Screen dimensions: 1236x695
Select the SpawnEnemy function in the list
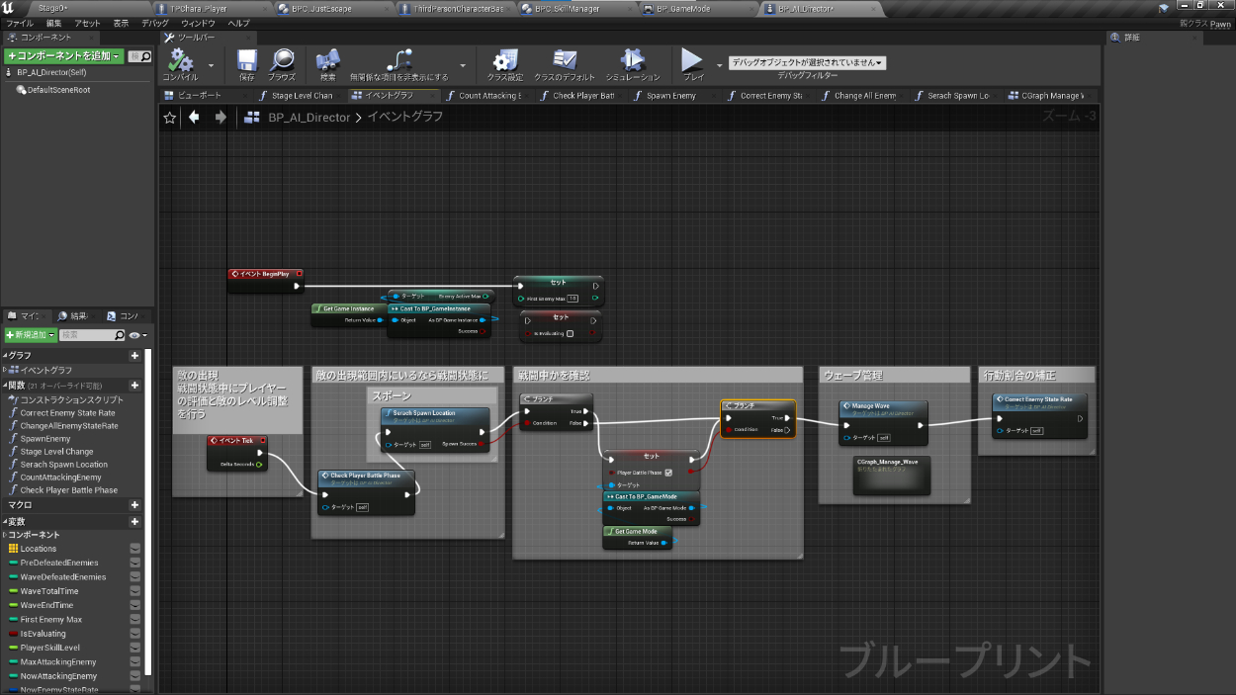pos(45,439)
